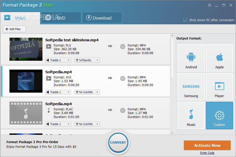This screenshot has width=236, height=157.
Task: Open Tracks 1 dropdown for the FLAC file
Action: point(58,124)
